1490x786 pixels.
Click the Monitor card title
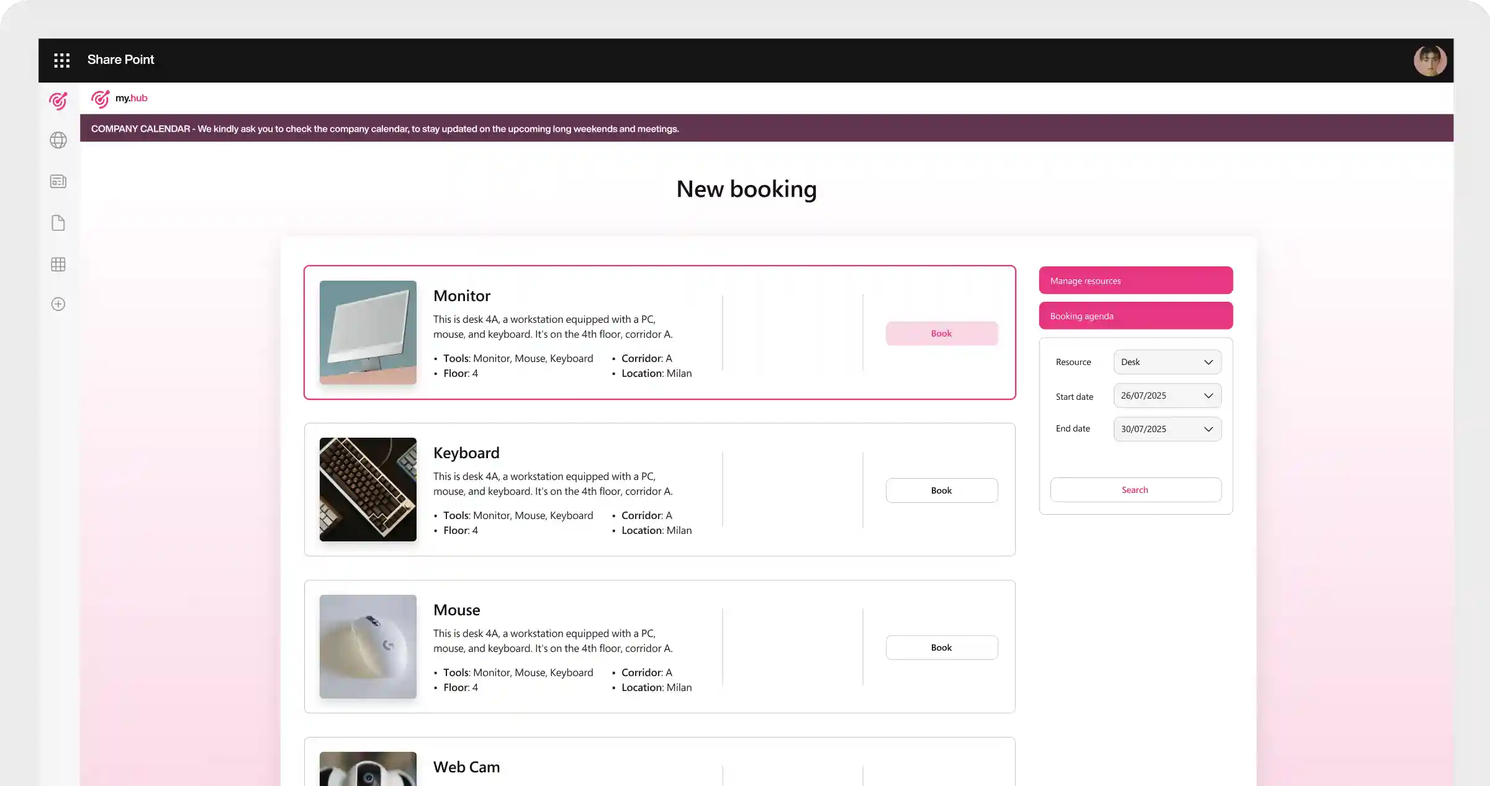point(462,296)
